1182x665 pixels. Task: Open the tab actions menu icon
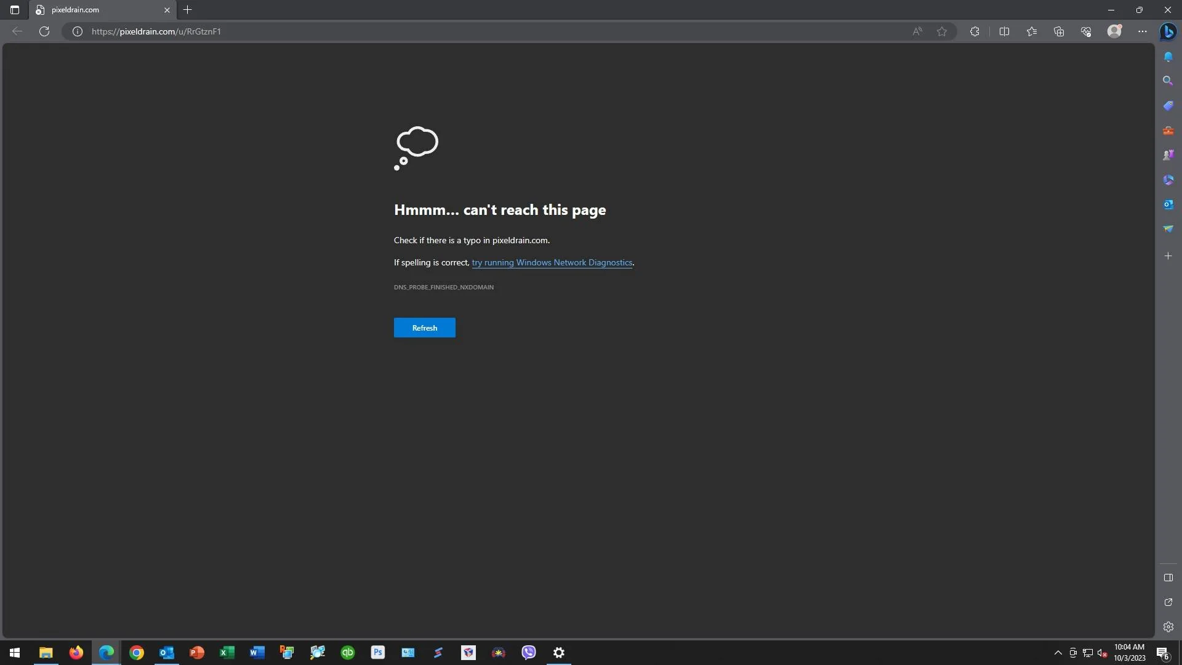click(x=15, y=10)
